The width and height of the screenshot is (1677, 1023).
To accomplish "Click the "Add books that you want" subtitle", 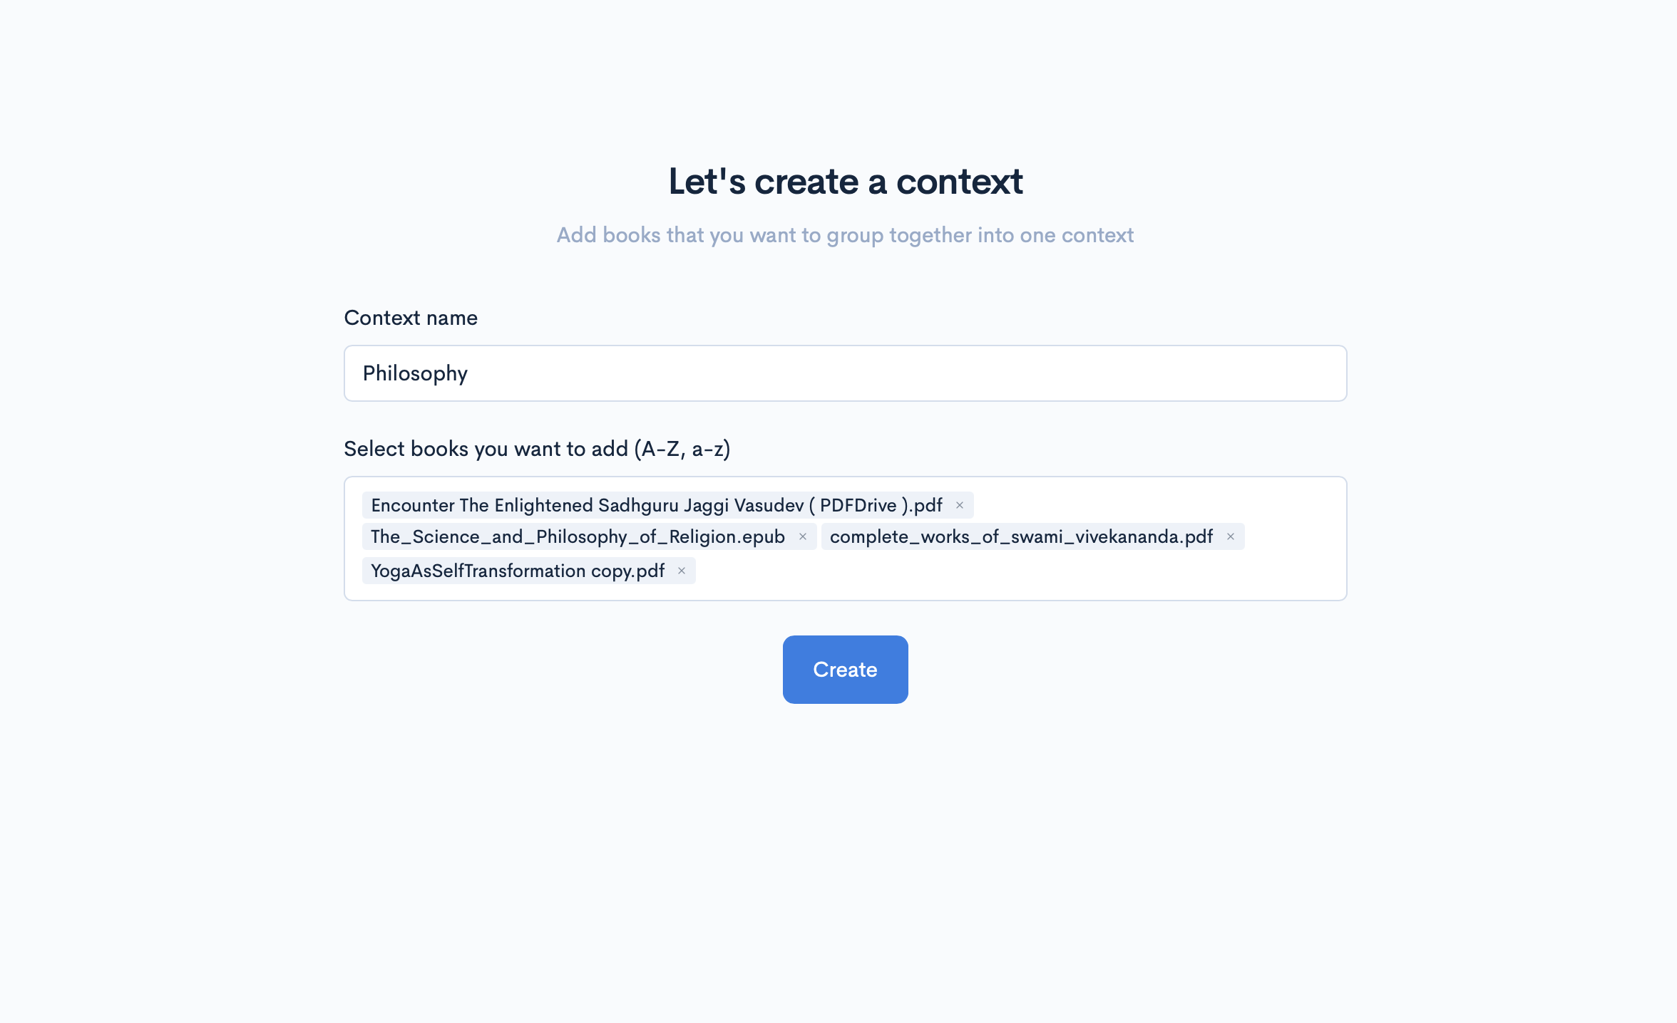I will 845,235.
